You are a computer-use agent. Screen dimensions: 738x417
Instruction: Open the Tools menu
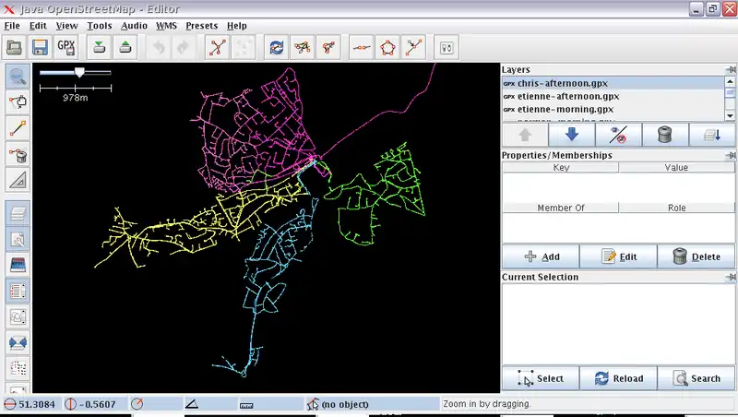coord(100,26)
